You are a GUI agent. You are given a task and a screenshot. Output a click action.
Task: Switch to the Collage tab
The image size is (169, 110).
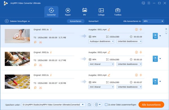click(101, 12)
